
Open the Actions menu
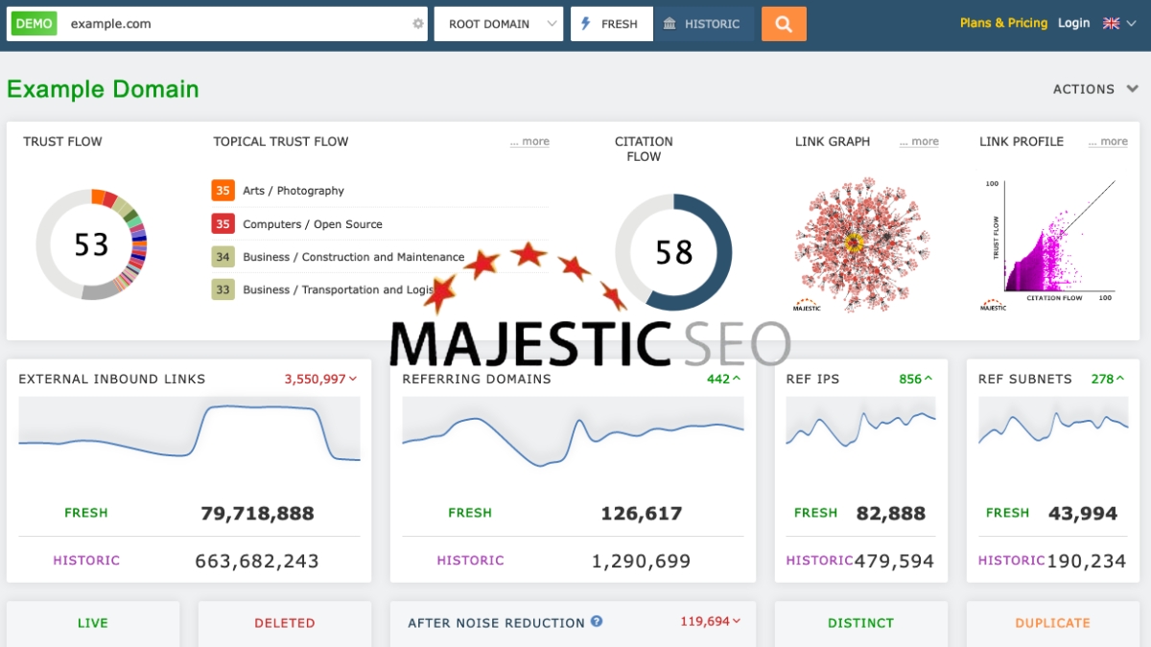point(1093,88)
